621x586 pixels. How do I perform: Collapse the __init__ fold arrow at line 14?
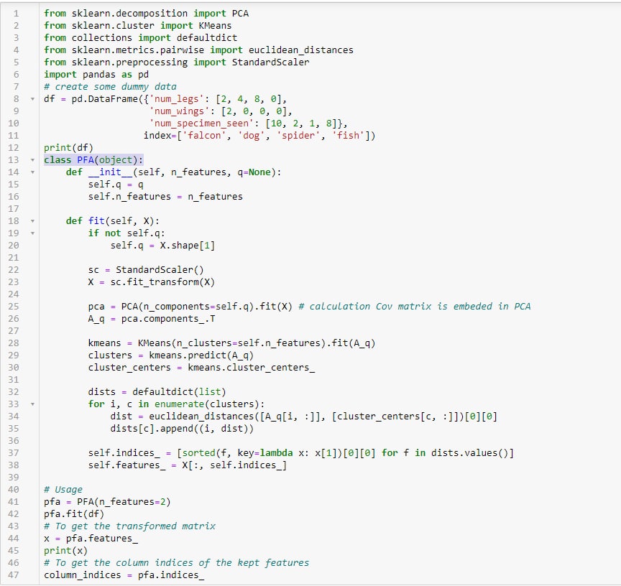[x=32, y=172]
